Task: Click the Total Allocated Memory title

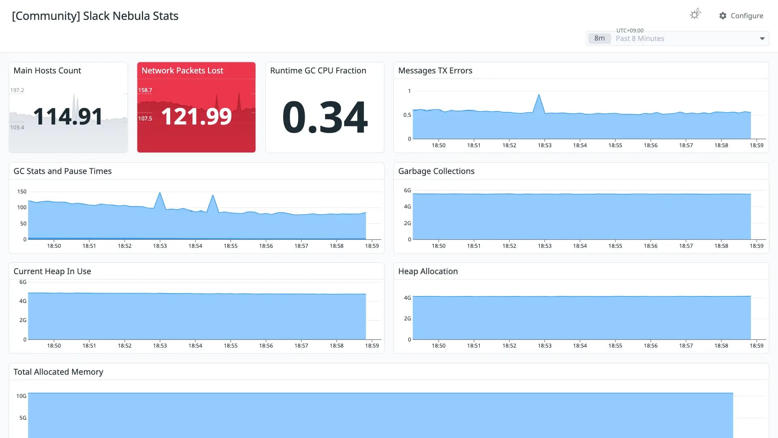Action: [x=58, y=372]
